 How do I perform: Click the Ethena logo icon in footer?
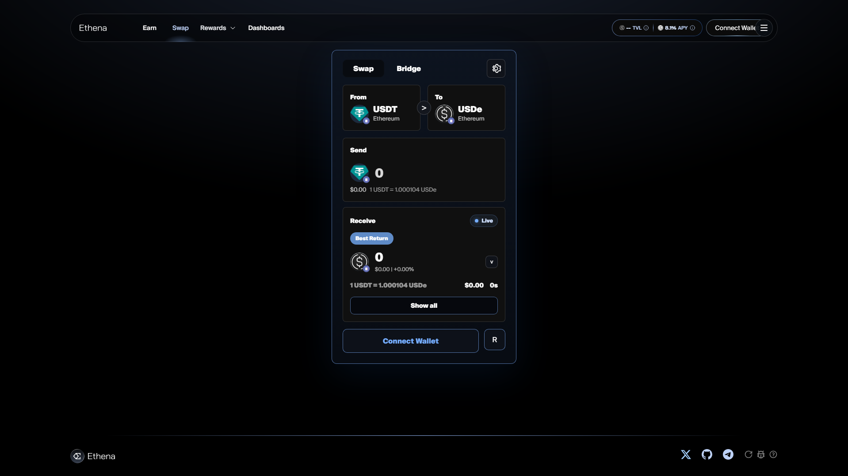tap(77, 456)
